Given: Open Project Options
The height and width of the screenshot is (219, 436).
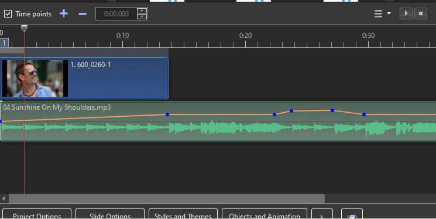Looking at the screenshot, I should click(x=37, y=214).
